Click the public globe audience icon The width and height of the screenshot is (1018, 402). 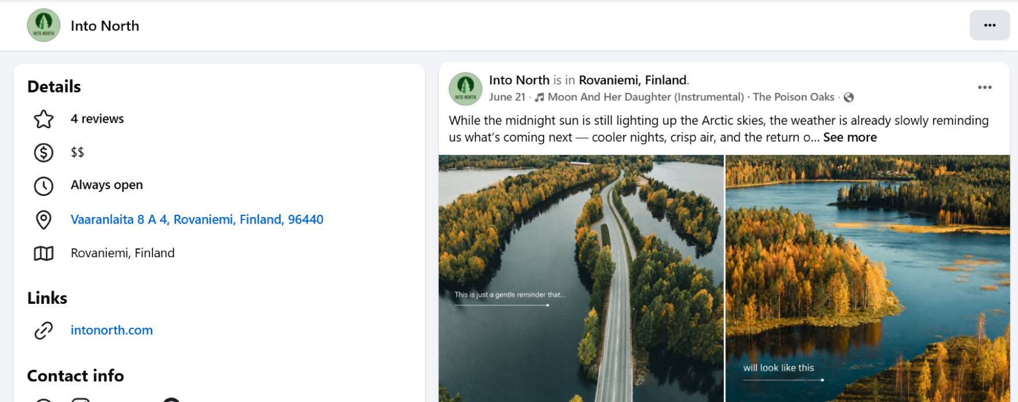pos(848,98)
